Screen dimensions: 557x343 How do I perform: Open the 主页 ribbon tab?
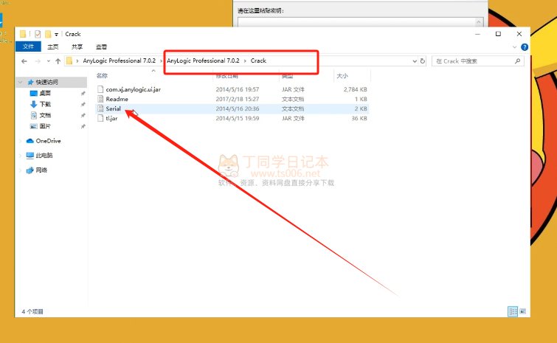pos(52,46)
